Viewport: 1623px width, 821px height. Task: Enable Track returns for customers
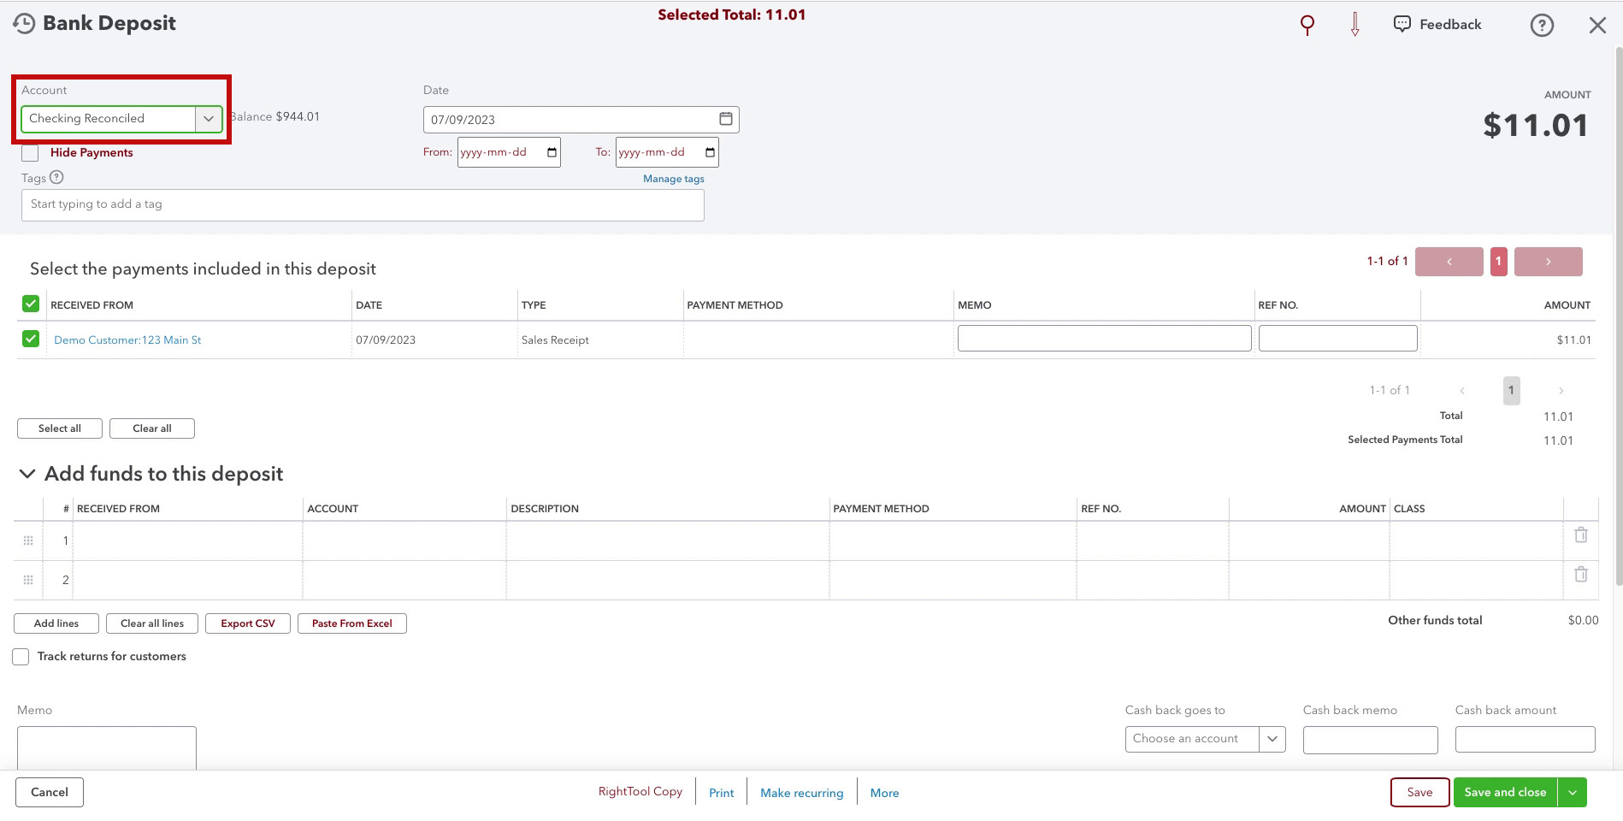pyautogui.click(x=21, y=657)
